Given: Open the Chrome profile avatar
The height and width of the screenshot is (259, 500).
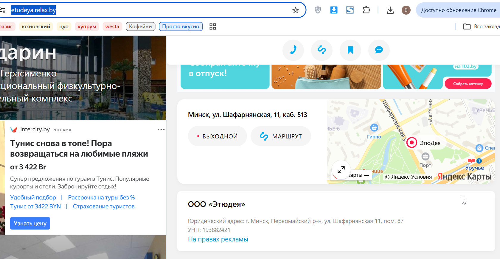Looking at the screenshot, I should (406, 10).
